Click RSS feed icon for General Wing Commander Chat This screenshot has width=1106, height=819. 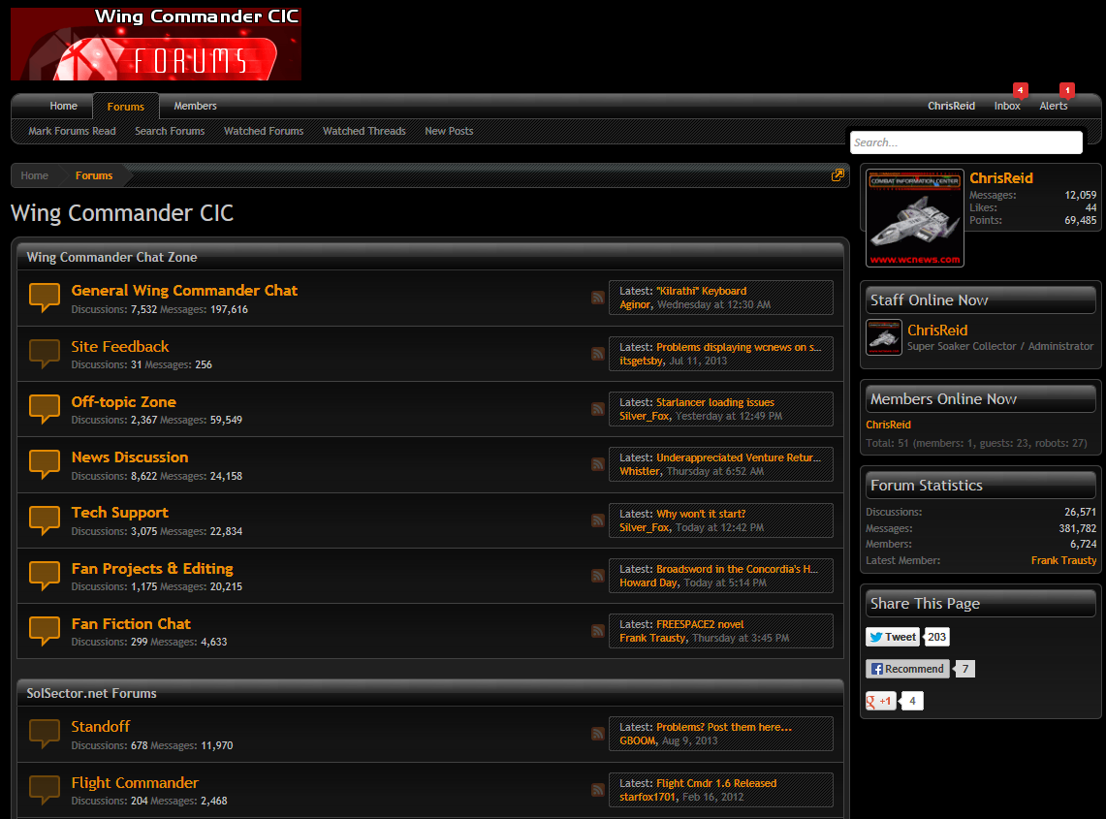[x=598, y=298]
